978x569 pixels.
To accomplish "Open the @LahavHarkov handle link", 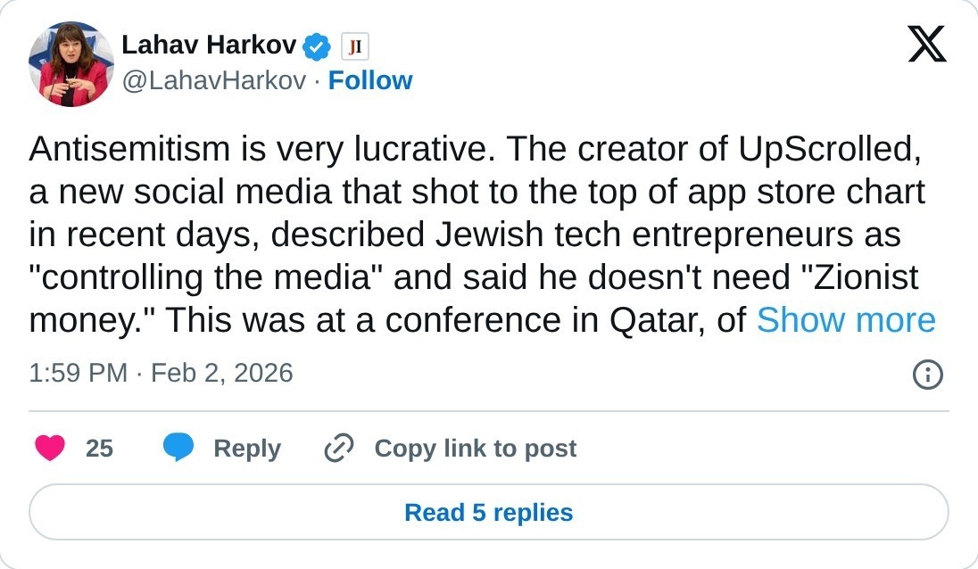I will (213, 80).
